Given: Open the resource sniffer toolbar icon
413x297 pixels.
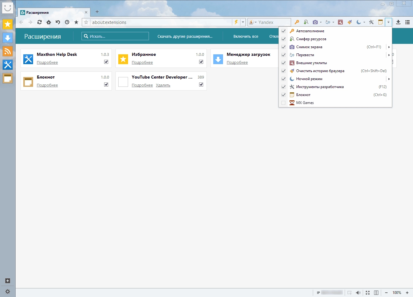Looking at the screenshot, I should (x=306, y=22).
